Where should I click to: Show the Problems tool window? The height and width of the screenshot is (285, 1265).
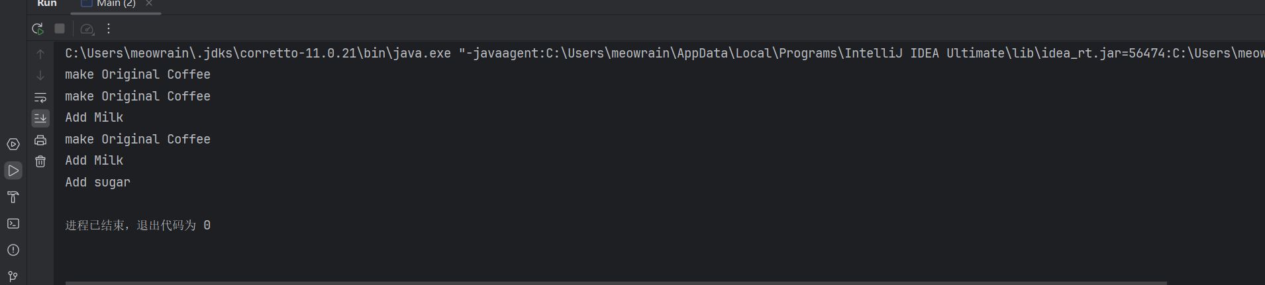13,250
